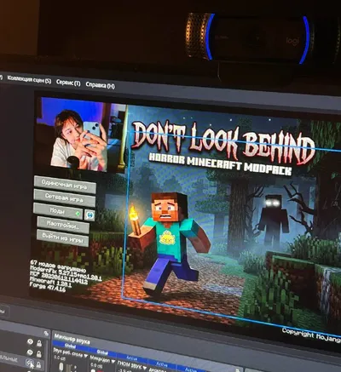
Task: Click the Active tag above ГНОМ ЗВУК
Action: (131, 358)
